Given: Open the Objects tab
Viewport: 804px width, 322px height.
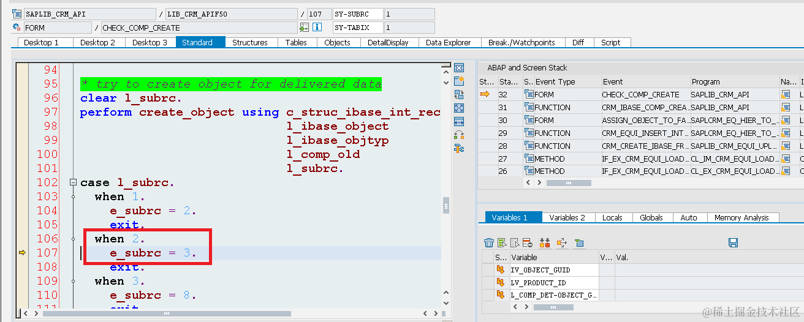Looking at the screenshot, I should click(x=338, y=42).
